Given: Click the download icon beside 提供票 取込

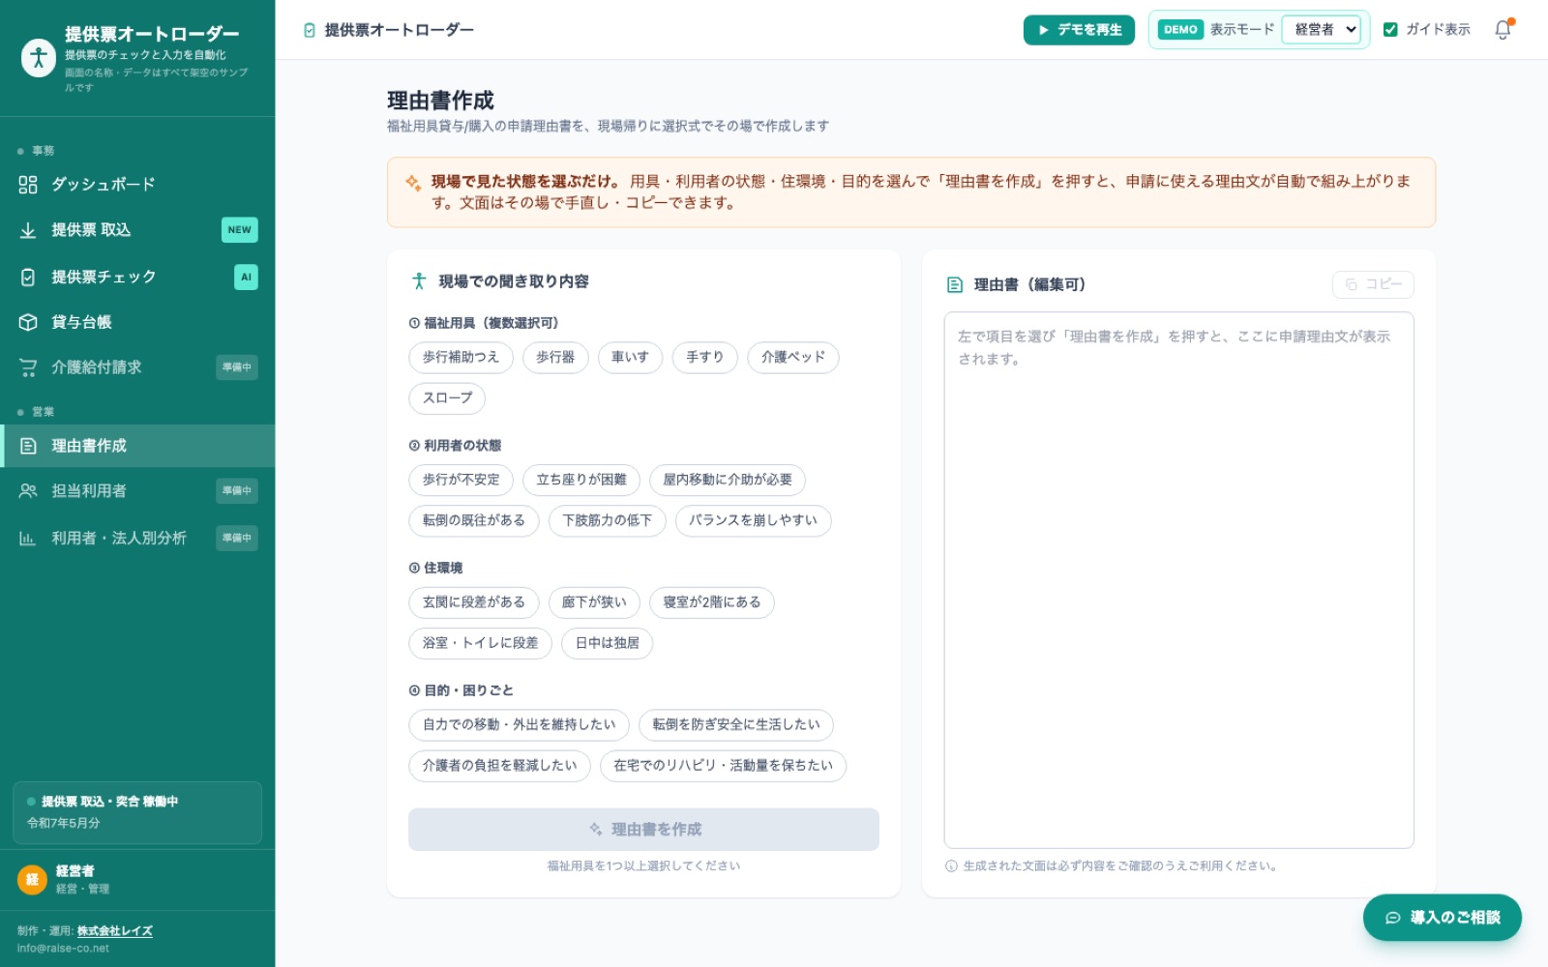Looking at the screenshot, I should click(x=28, y=230).
